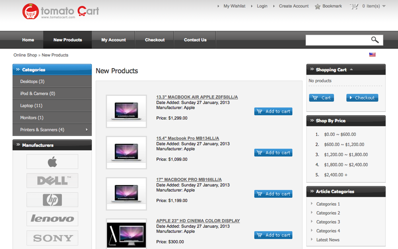Image resolution: width=398 pixels, height=249 pixels.
Task: Choose the Dell manufacturer logo
Action: [x=52, y=181]
